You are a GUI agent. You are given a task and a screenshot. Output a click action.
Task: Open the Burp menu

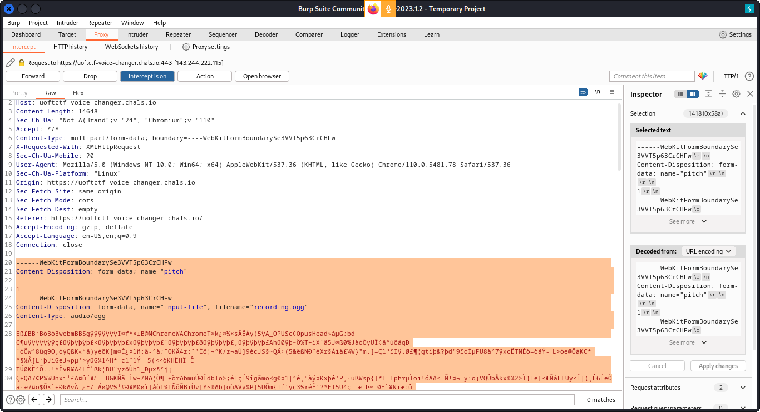pos(13,23)
